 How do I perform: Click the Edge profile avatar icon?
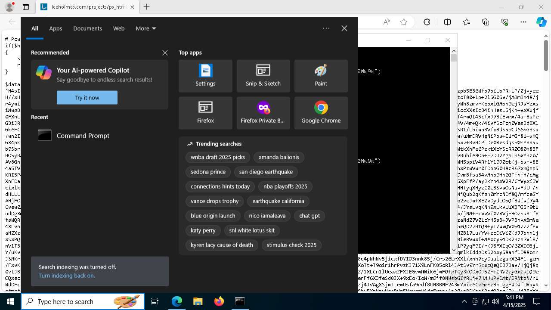click(x=10, y=7)
